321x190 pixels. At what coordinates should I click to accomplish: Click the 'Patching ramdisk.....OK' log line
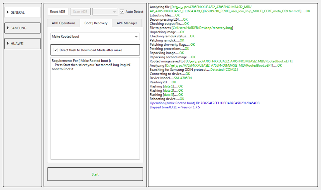[x=167, y=40]
